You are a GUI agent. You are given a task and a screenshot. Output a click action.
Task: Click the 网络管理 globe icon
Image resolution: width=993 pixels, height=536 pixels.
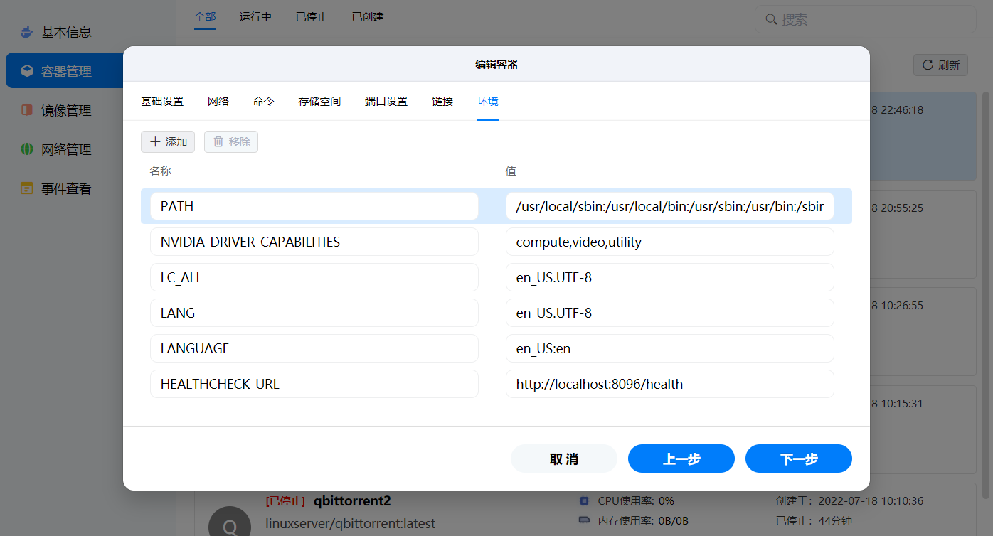27,149
